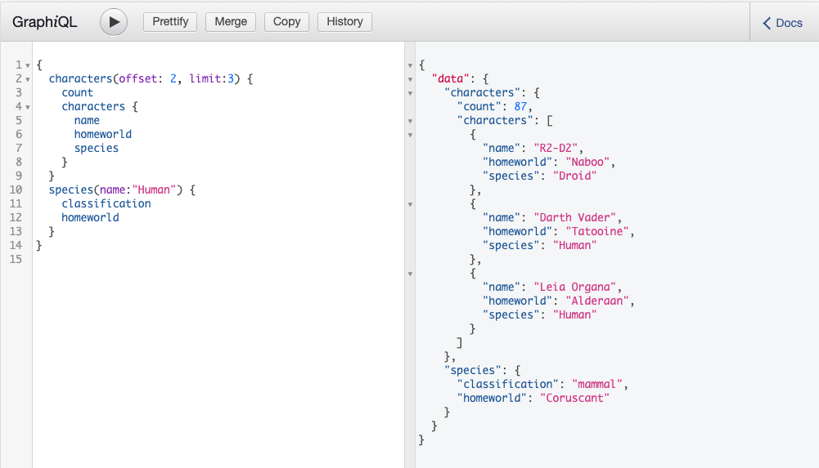Fold the characters(offset: 2, limit:3) block at line 2

point(28,79)
